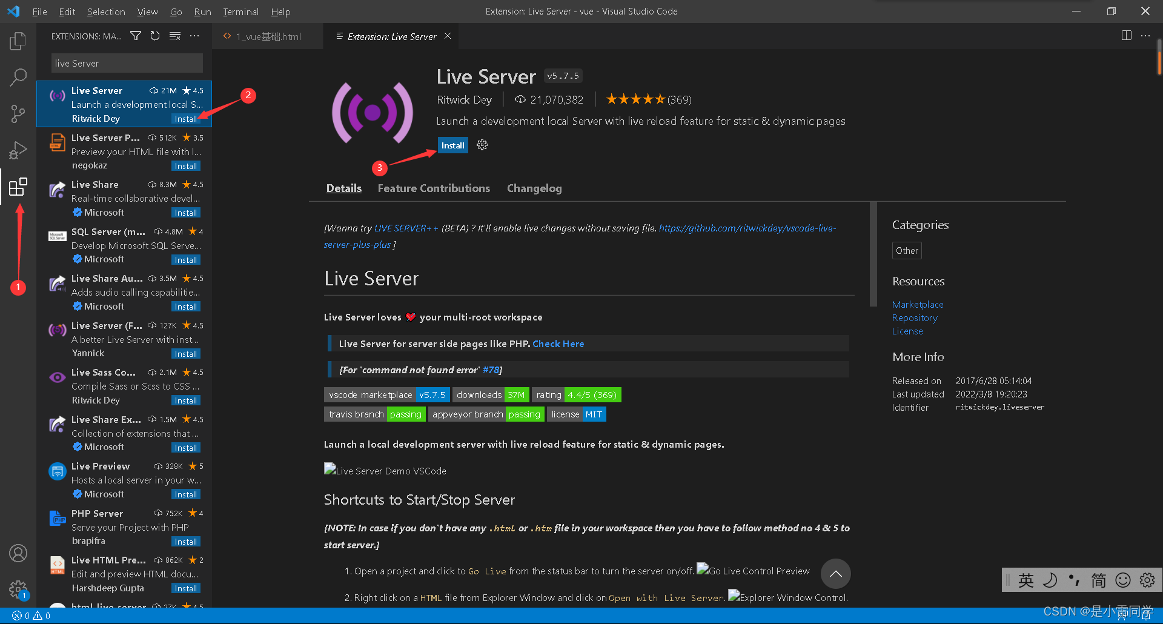This screenshot has width=1163, height=624.
Task: Click the scroll-to-top arrow button
Action: click(x=835, y=574)
